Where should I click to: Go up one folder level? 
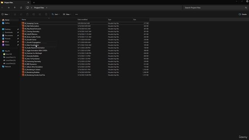tap(15, 8)
